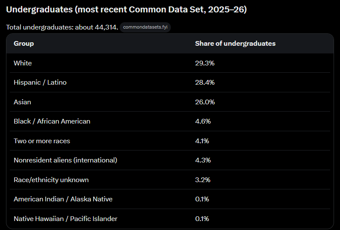The height and width of the screenshot is (230, 340).
Task: Select the Two or more races row
Action: click(170, 141)
